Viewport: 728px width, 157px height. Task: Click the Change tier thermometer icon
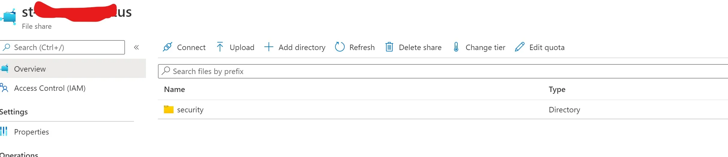tap(456, 47)
